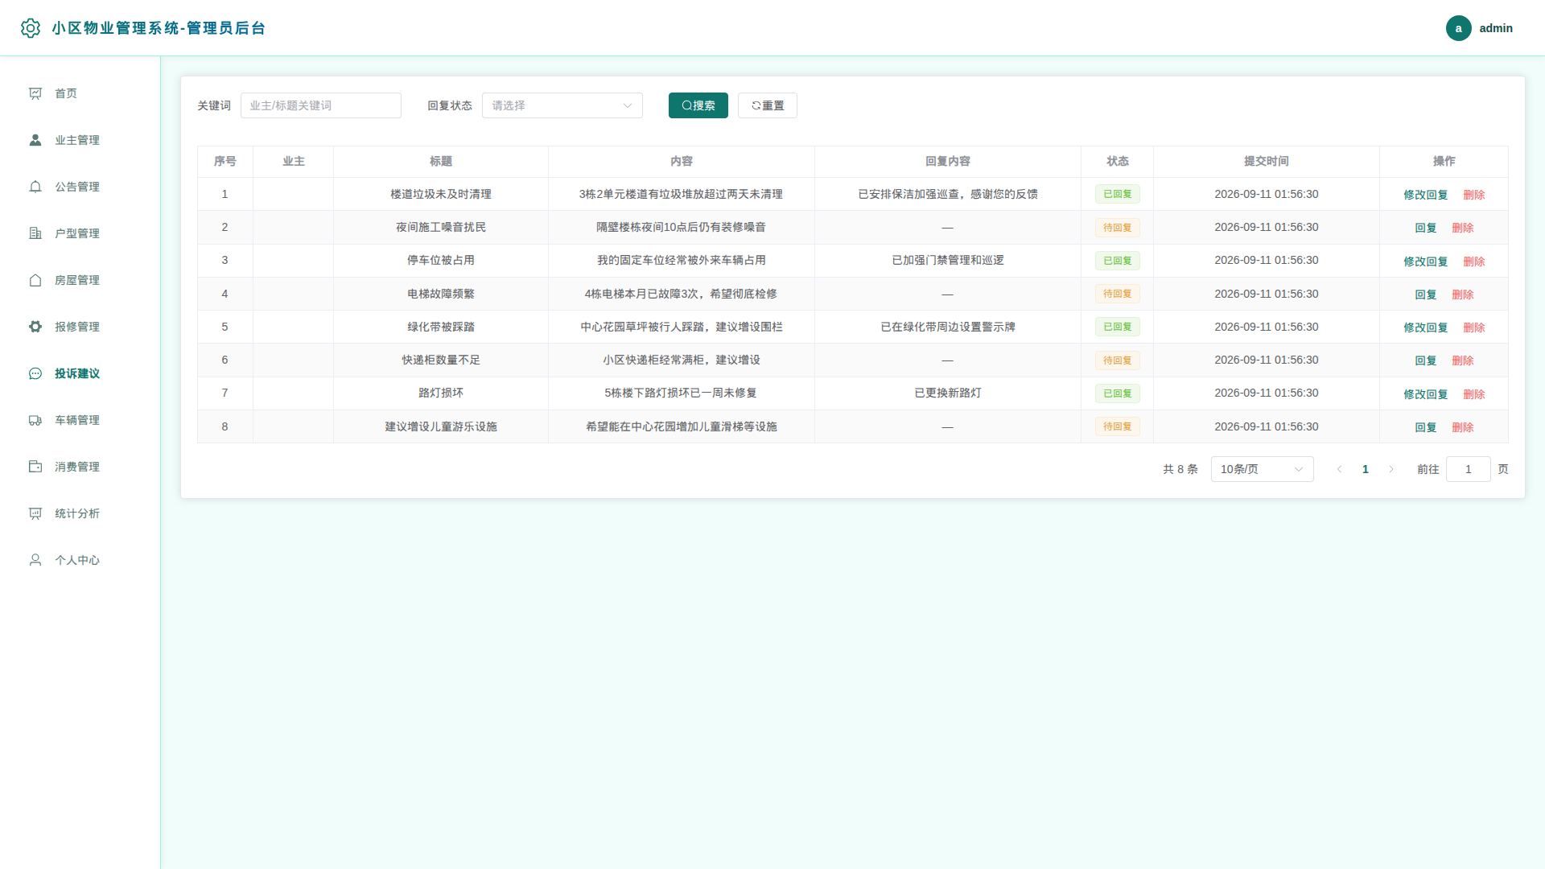
Task: Open the 业主管理 menu item
Action: [80, 140]
